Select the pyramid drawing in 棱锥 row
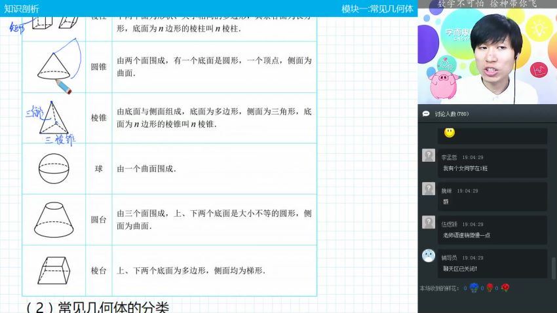This screenshot has width=557, height=313. click(x=54, y=117)
